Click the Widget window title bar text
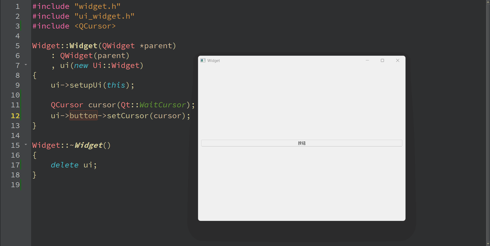Image resolution: width=490 pixels, height=246 pixels. click(213, 61)
